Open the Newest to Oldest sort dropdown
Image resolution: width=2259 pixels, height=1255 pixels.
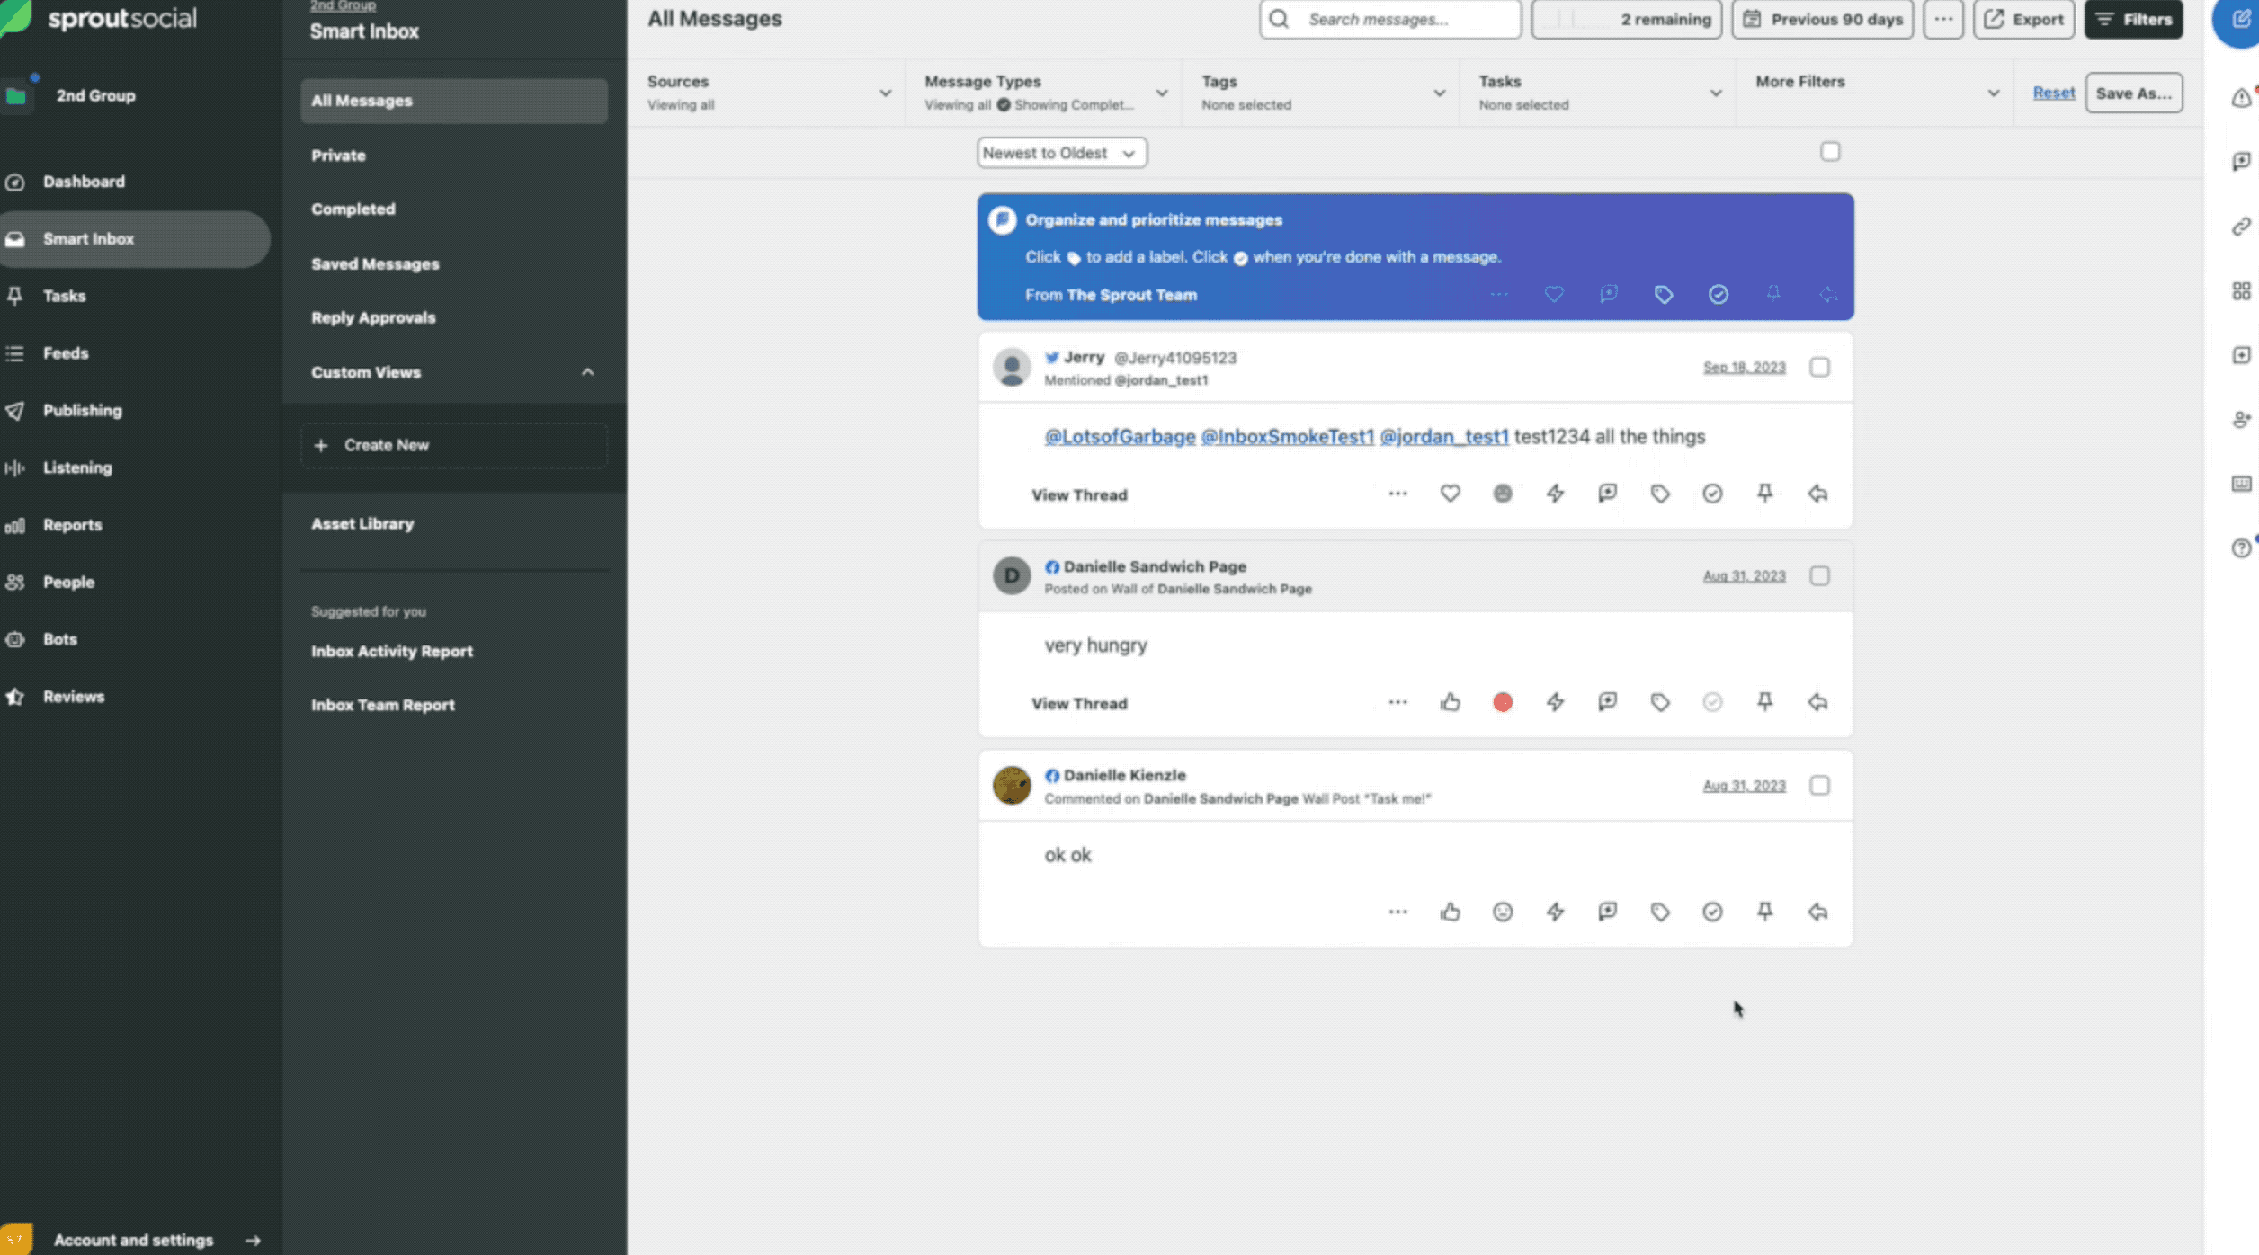click(x=1061, y=153)
